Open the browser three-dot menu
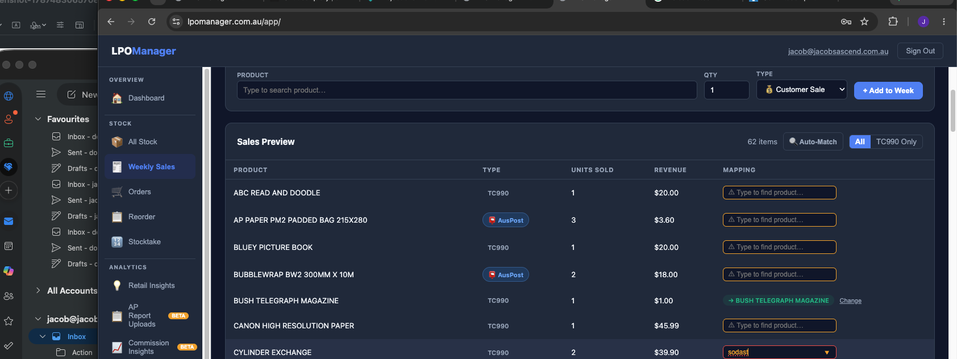The image size is (957, 359). (944, 22)
